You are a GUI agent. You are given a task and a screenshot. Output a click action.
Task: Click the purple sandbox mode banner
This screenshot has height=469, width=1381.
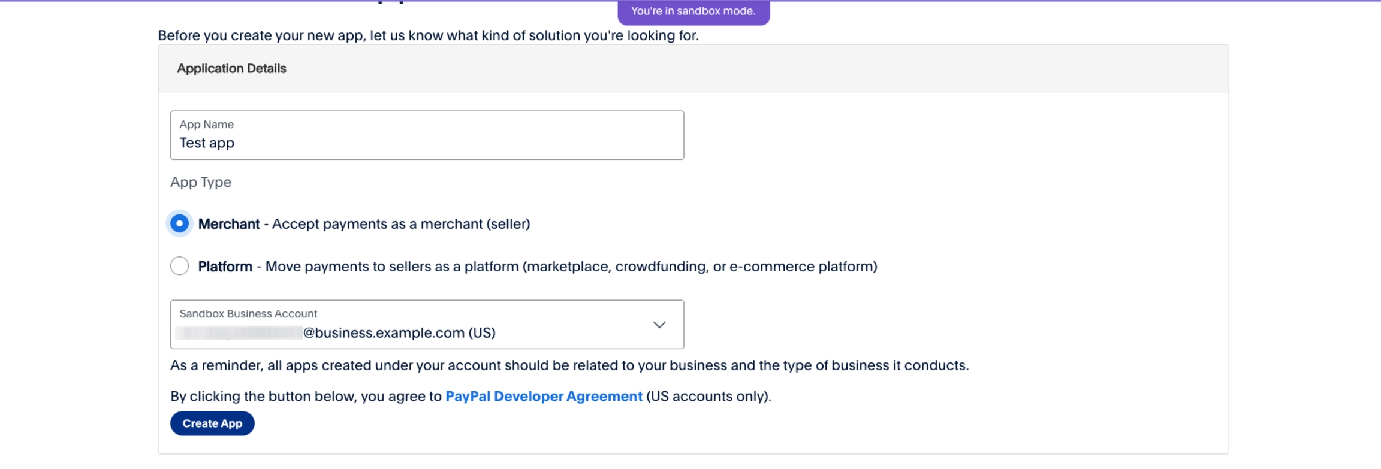pos(693,11)
